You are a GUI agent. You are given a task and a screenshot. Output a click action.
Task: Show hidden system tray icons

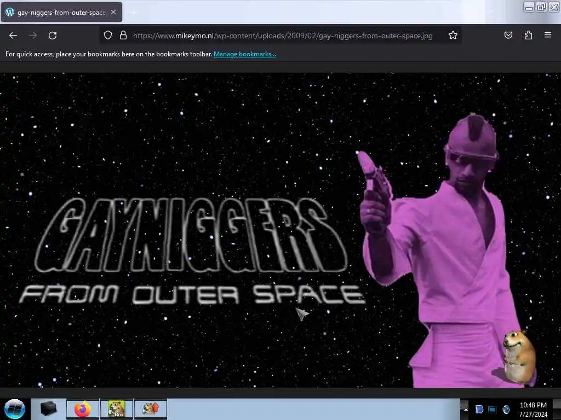pos(466,410)
